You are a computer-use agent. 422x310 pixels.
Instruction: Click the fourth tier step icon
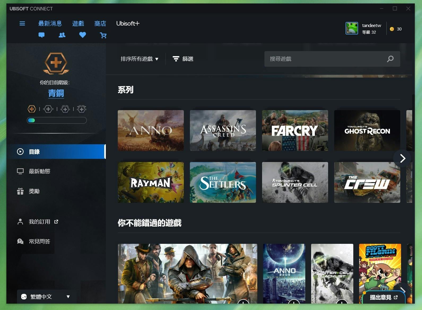point(81,109)
